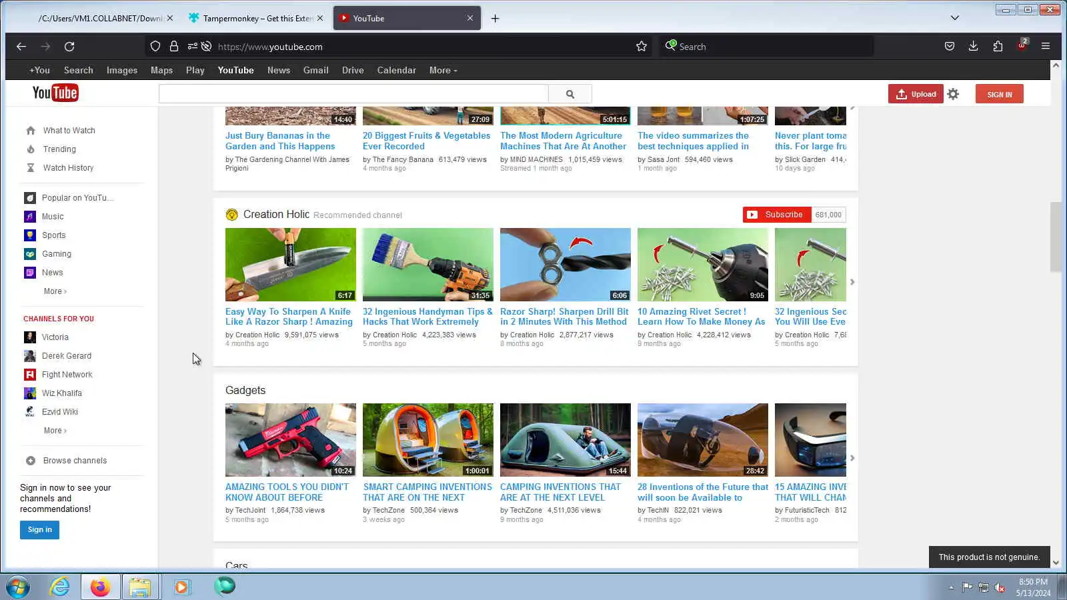Screen dimensions: 1067x600
Task: Click the red SIGN IN button
Action: pos(1000,94)
